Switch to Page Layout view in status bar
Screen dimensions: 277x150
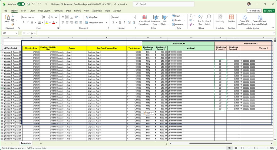pyautogui.click(x=236, y=148)
